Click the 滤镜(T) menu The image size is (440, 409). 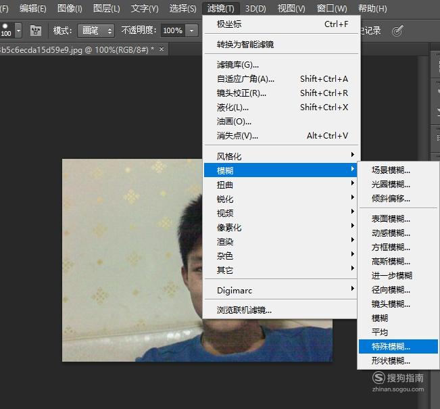pos(221,8)
